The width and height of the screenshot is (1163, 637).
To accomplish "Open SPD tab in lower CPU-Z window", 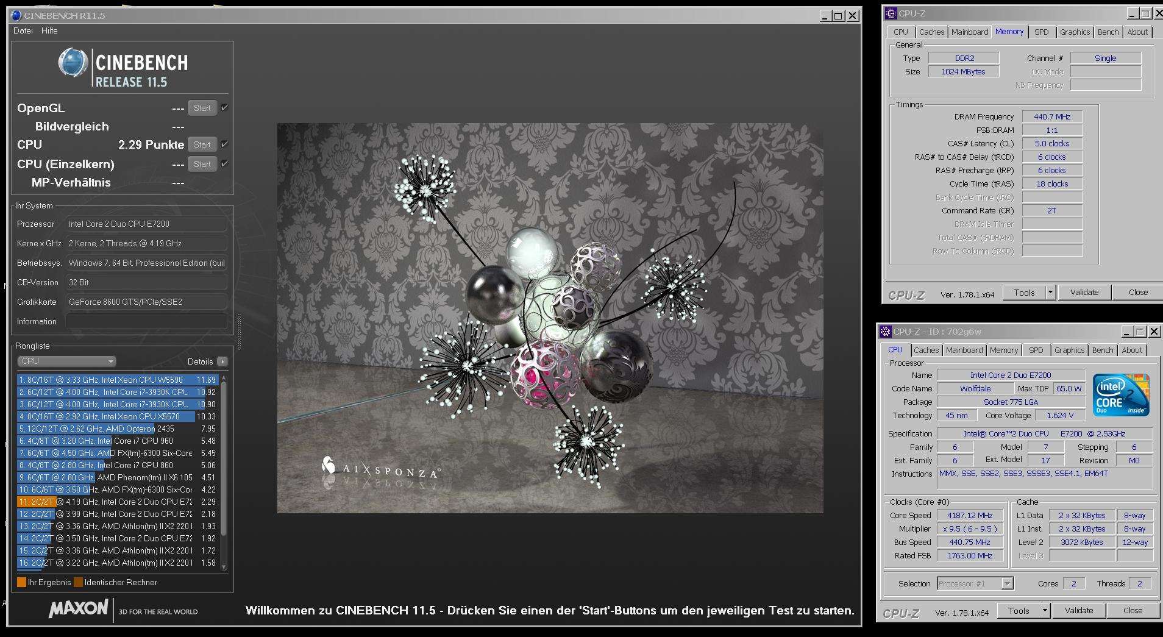I will [1036, 350].
